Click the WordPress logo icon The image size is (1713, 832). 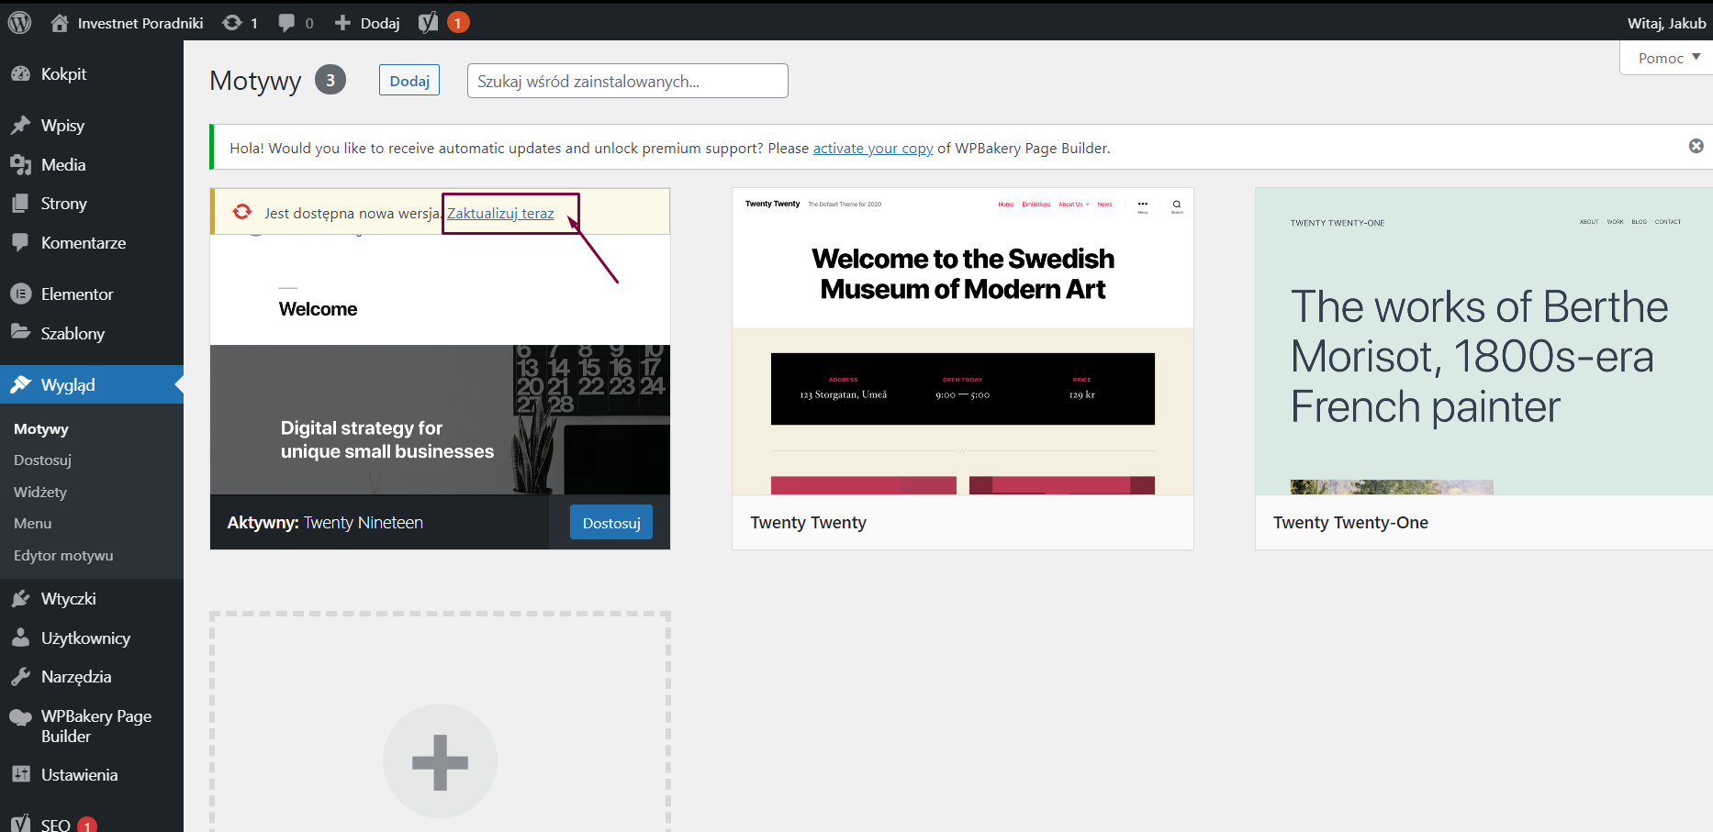pyautogui.click(x=19, y=22)
